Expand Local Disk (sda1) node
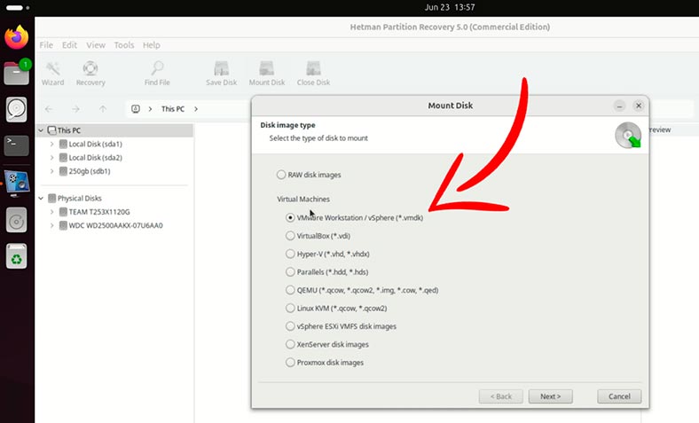699x423 pixels. click(51, 144)
